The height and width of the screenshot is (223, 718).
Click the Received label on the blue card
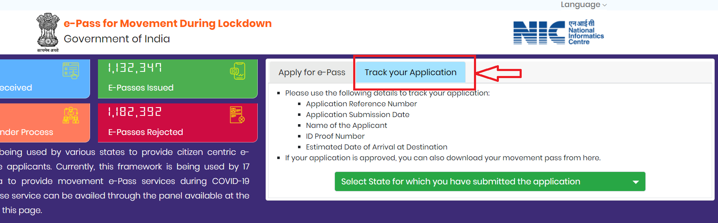click(x=16, y=88)
